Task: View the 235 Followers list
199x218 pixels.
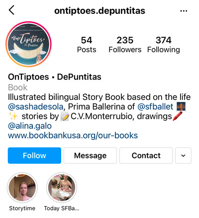Action: pyautogui.click(x=125, y=45)
